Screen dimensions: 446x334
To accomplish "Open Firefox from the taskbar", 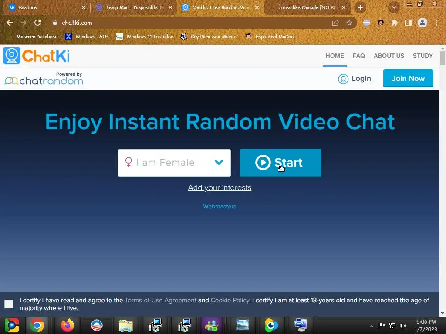I will point(68,325).
